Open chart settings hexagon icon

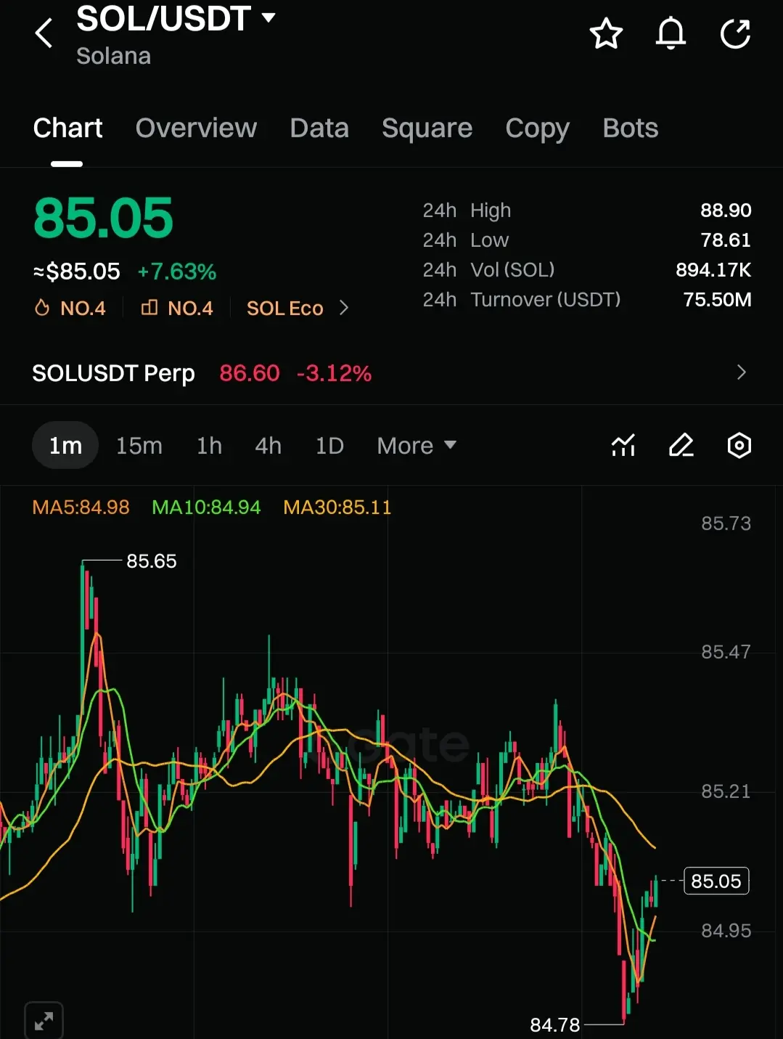[x=739, y=445]
